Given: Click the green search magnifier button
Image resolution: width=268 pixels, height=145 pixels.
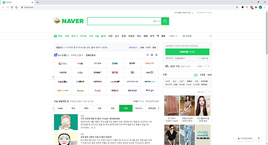Looking at the screenshot, I should point(165,21).
